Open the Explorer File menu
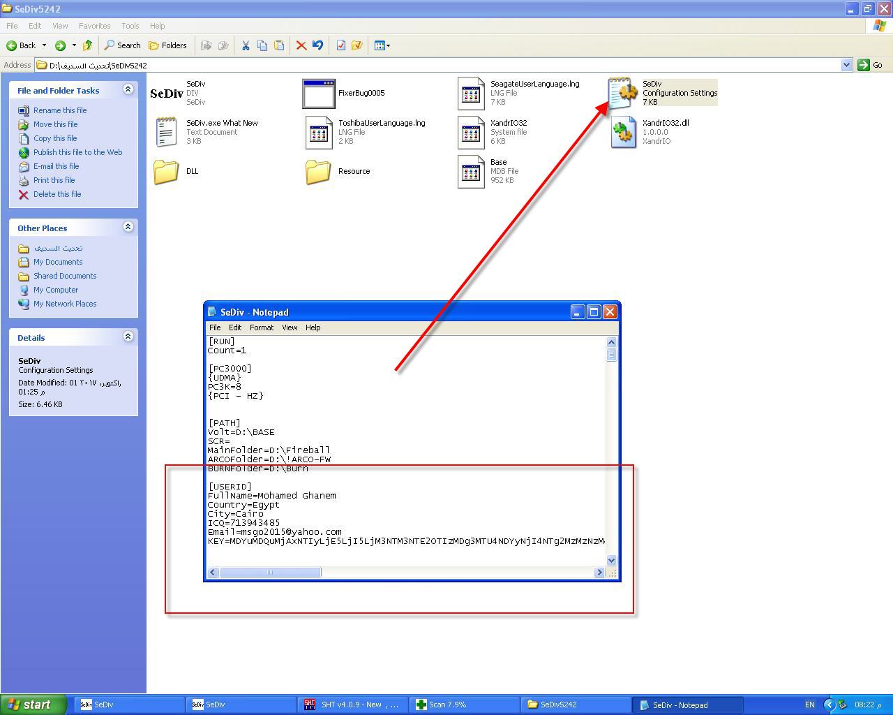 pos(12,26)
